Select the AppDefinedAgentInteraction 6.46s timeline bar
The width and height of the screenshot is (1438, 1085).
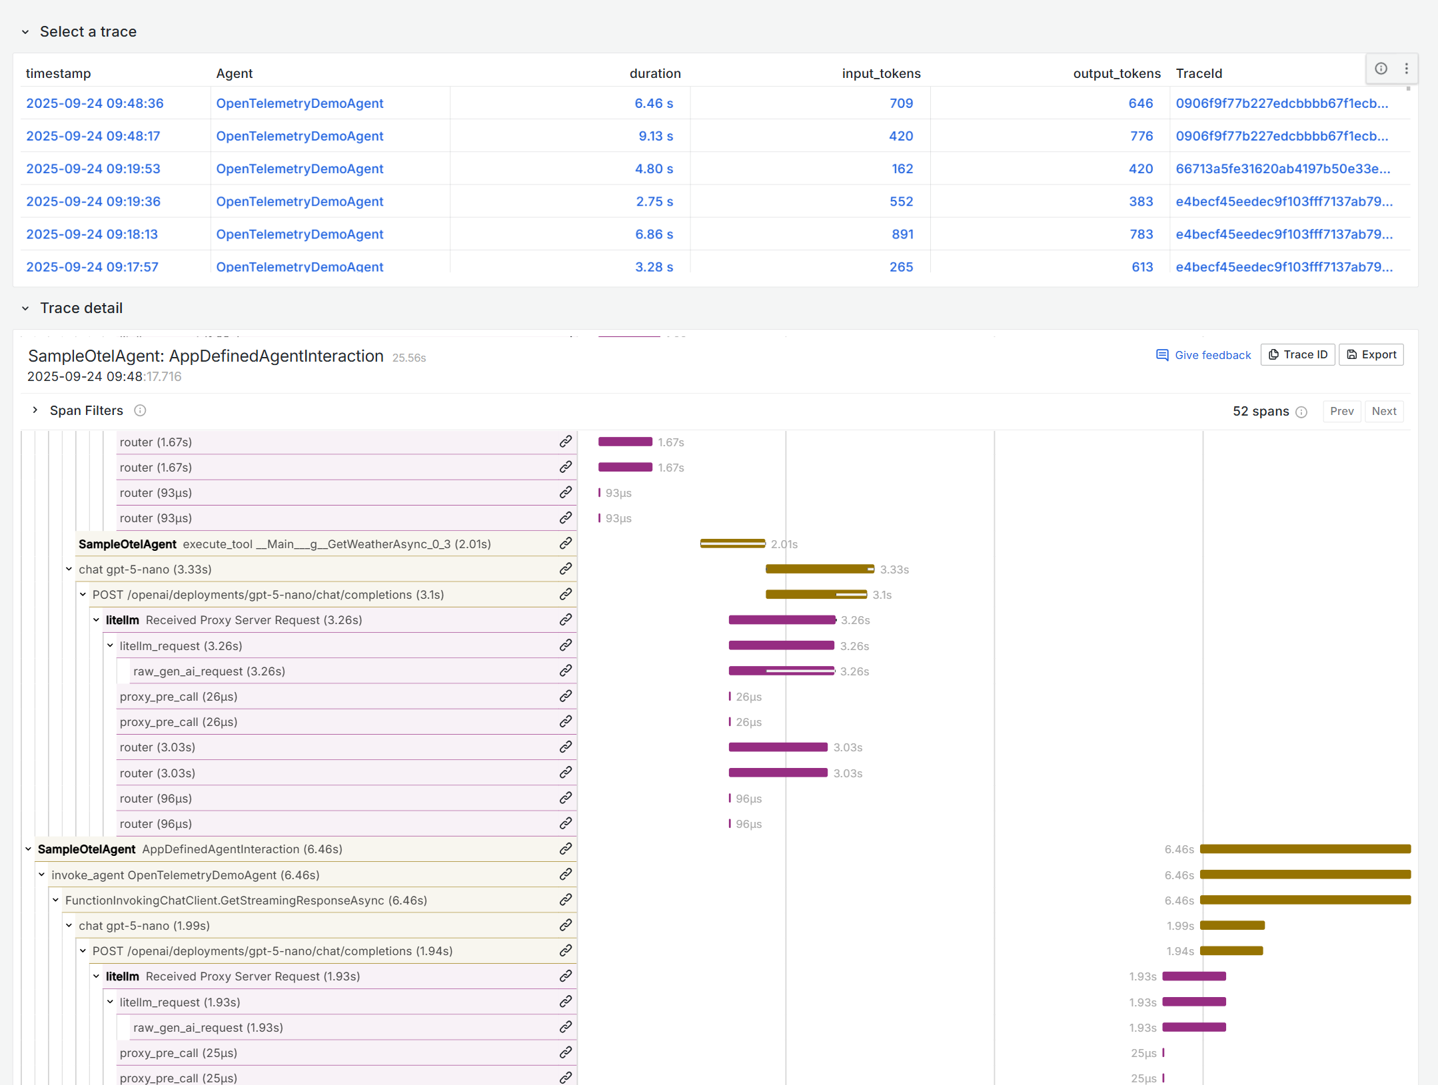coord(1305,849)
